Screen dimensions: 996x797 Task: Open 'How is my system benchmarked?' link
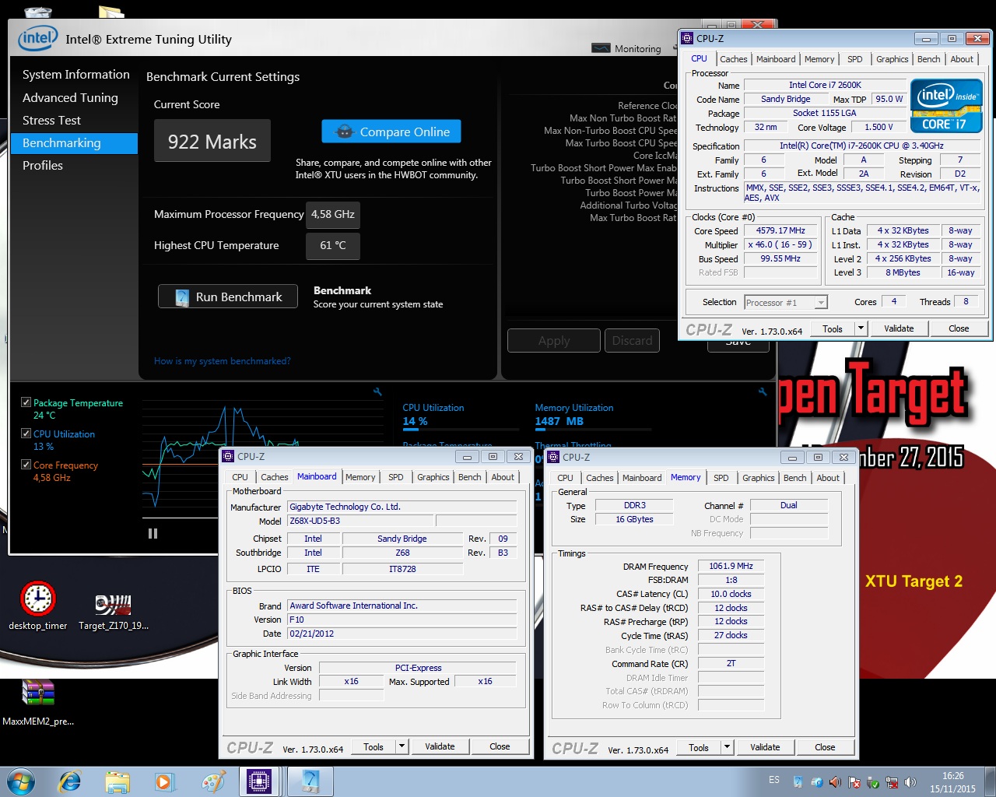(223, 361)
